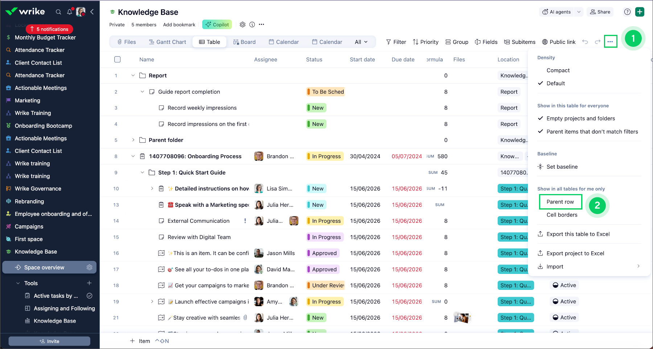Screen dimensions: 653x349
Task: Collapse the sidebar with the arrow
Action: click(x=92, y=12)
